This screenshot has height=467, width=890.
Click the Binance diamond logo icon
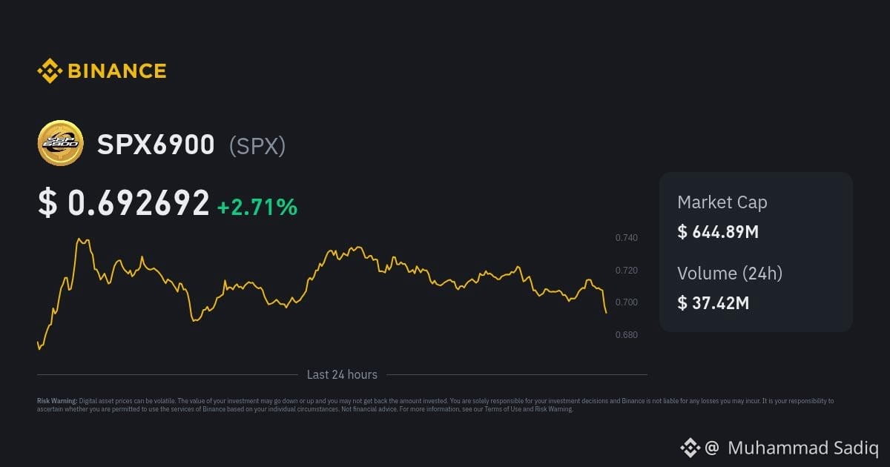[50, 71]
